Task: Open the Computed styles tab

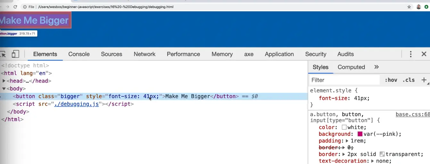Action: (x=351, y=67)
